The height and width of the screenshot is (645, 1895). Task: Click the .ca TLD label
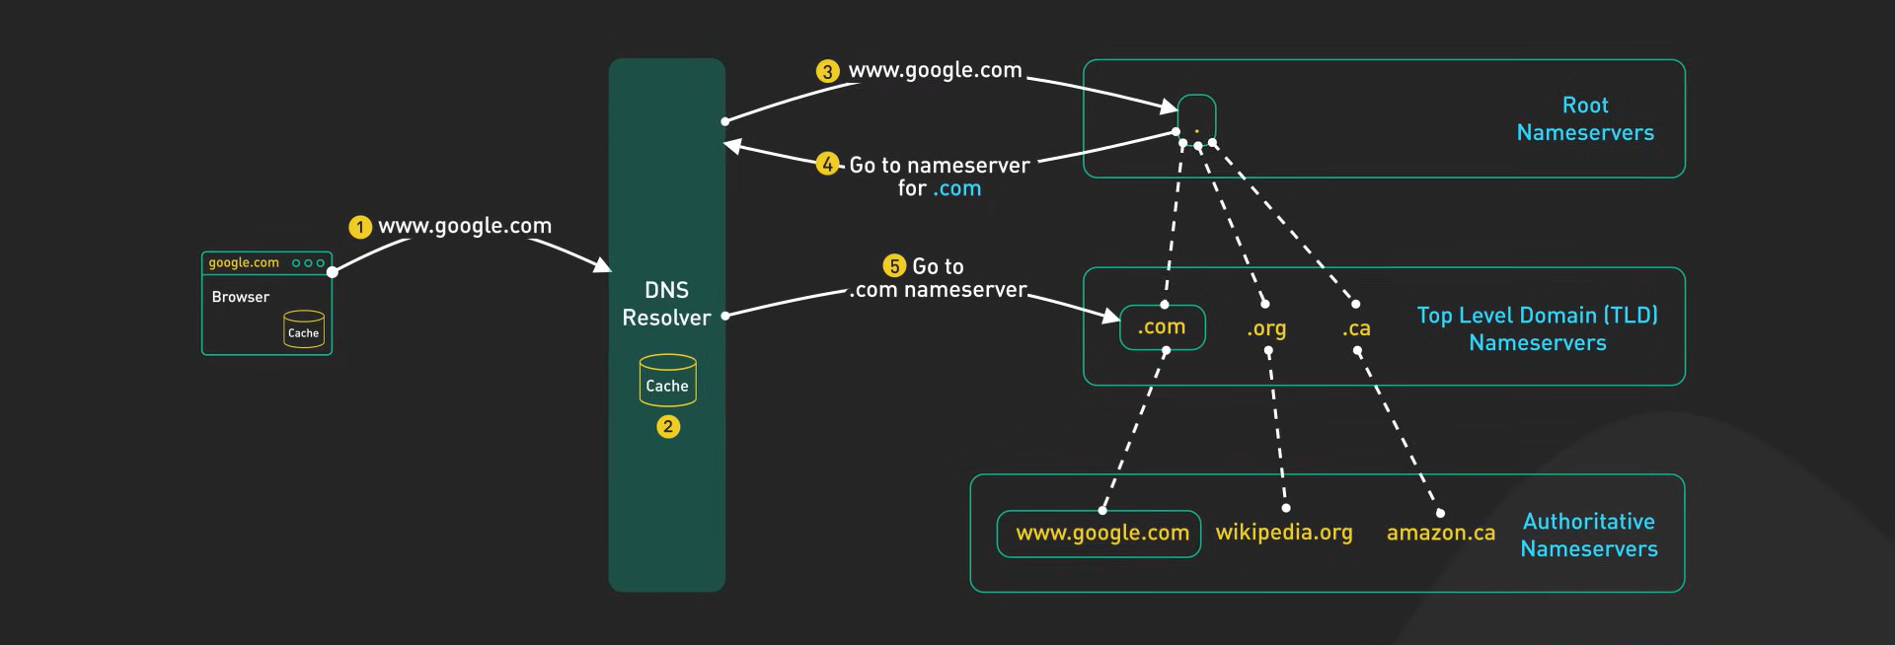click(x=1356, y=328)
